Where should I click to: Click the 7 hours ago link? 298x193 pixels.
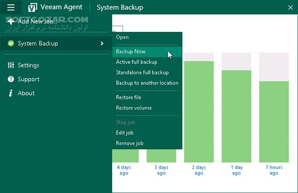click(x=274, y=170)
